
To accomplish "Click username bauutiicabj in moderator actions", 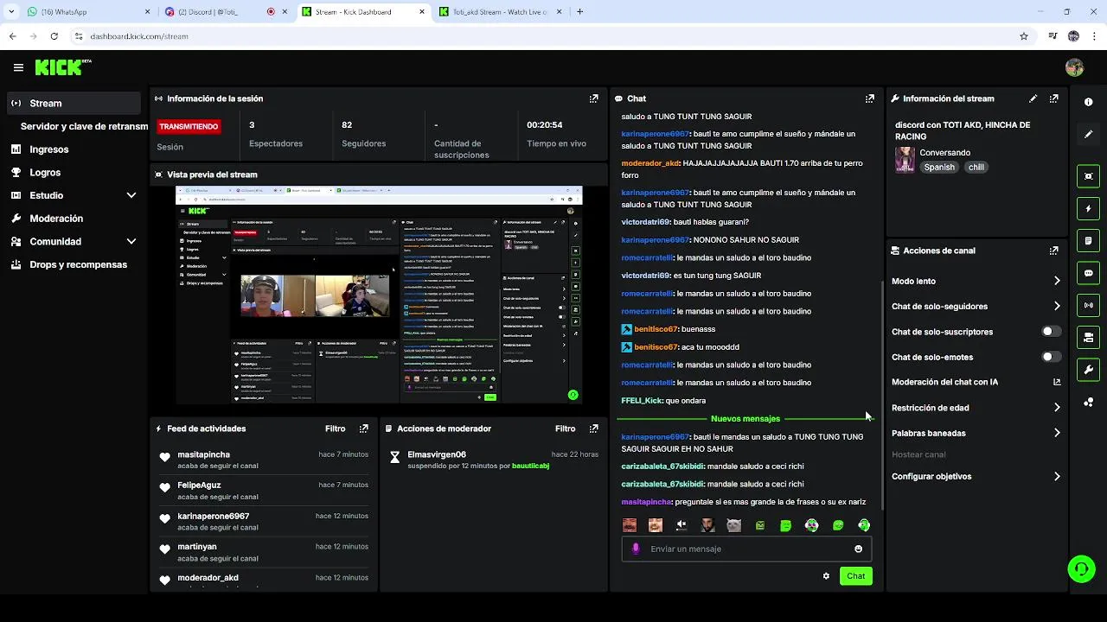I will [x=530, y=466].
